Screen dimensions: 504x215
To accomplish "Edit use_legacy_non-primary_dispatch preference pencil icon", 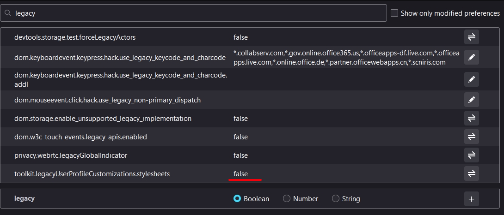I will tap(471, 100).
